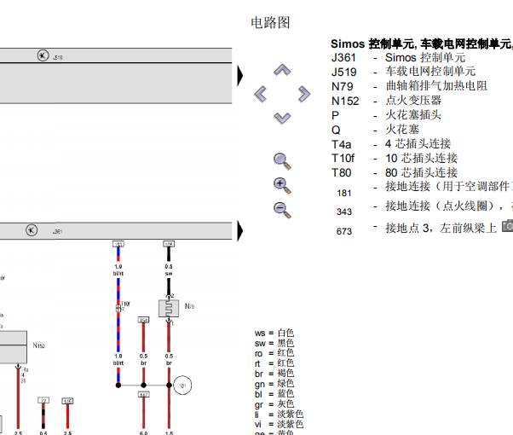
Task: Click the N79 legend entry 曲轴箱排气加热电阻
Action: pos(409,86)
